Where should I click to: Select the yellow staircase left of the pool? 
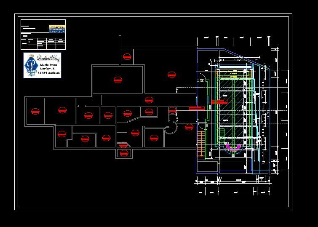coord(200,143)
